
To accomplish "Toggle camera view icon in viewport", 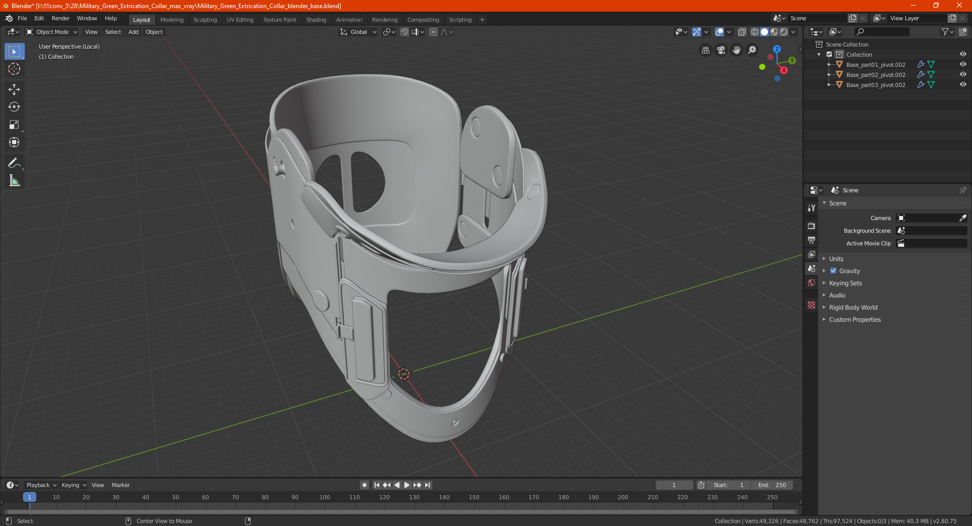I will click(x=721, y=50).
